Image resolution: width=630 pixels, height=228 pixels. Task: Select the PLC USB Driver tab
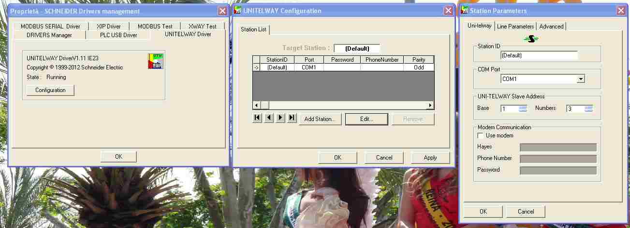[x=118, y=35]
